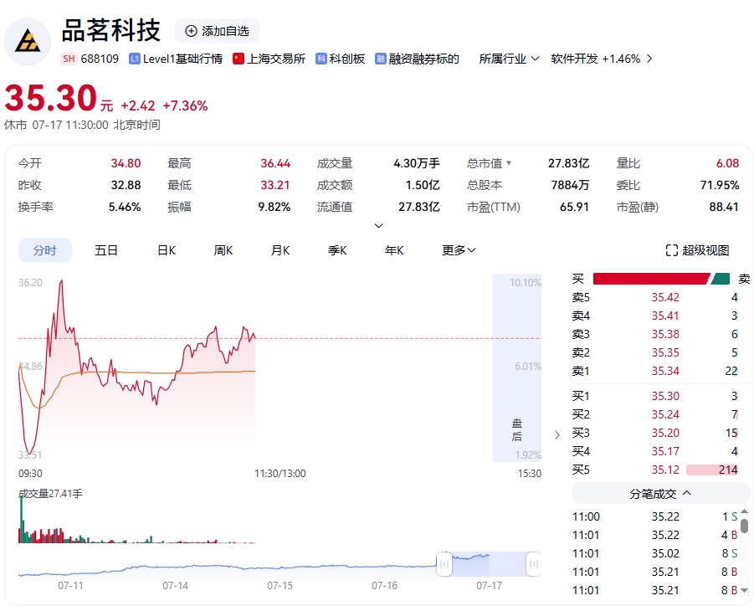Click the 科创板 badge icon
Image resolution: width=754 pixels, height=606 pixels.
321,59
